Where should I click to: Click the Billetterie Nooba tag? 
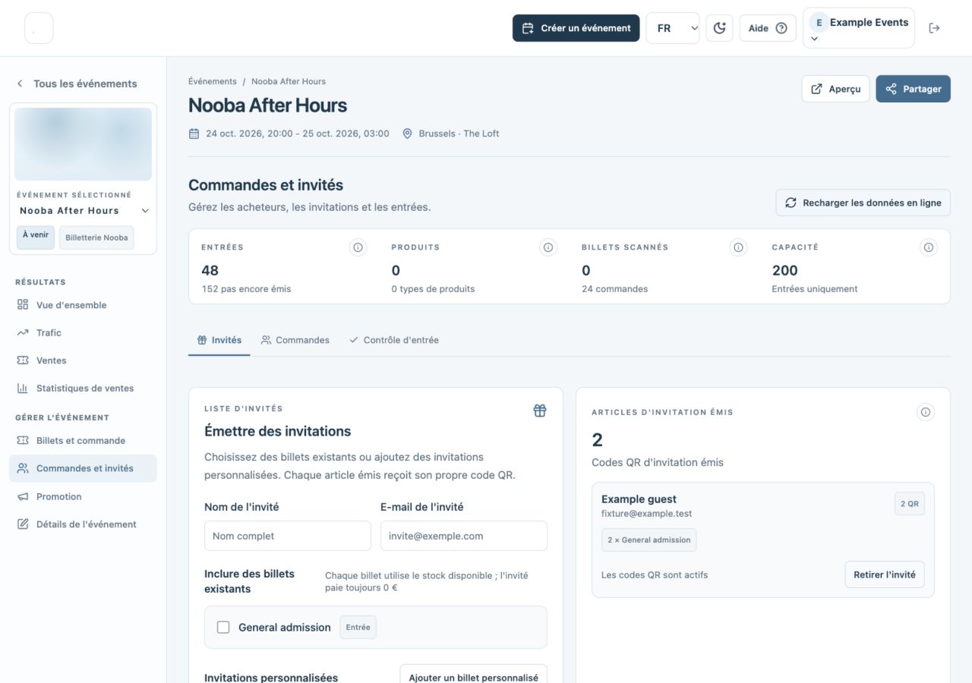tap(96, 238)
